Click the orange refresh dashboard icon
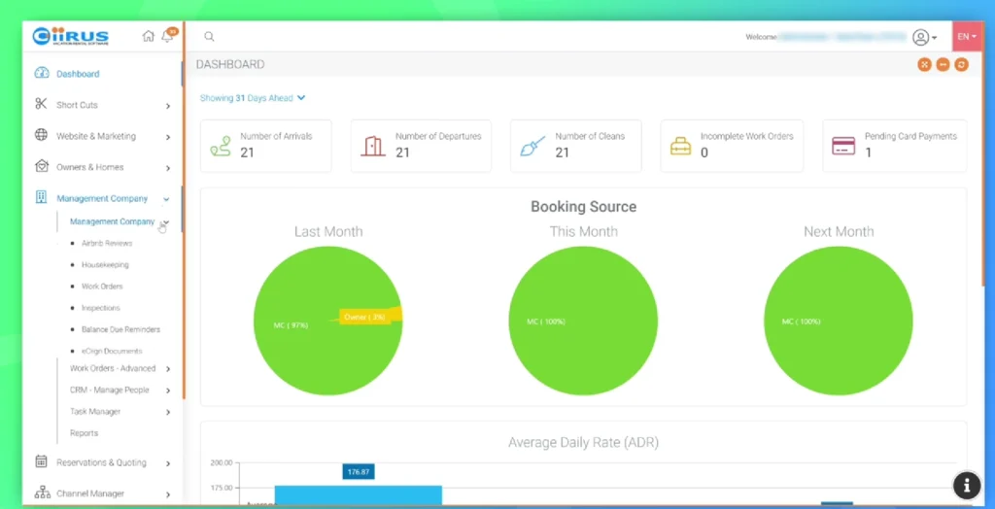This screenshot has width=995, height=509. click(x=961, y=64)
